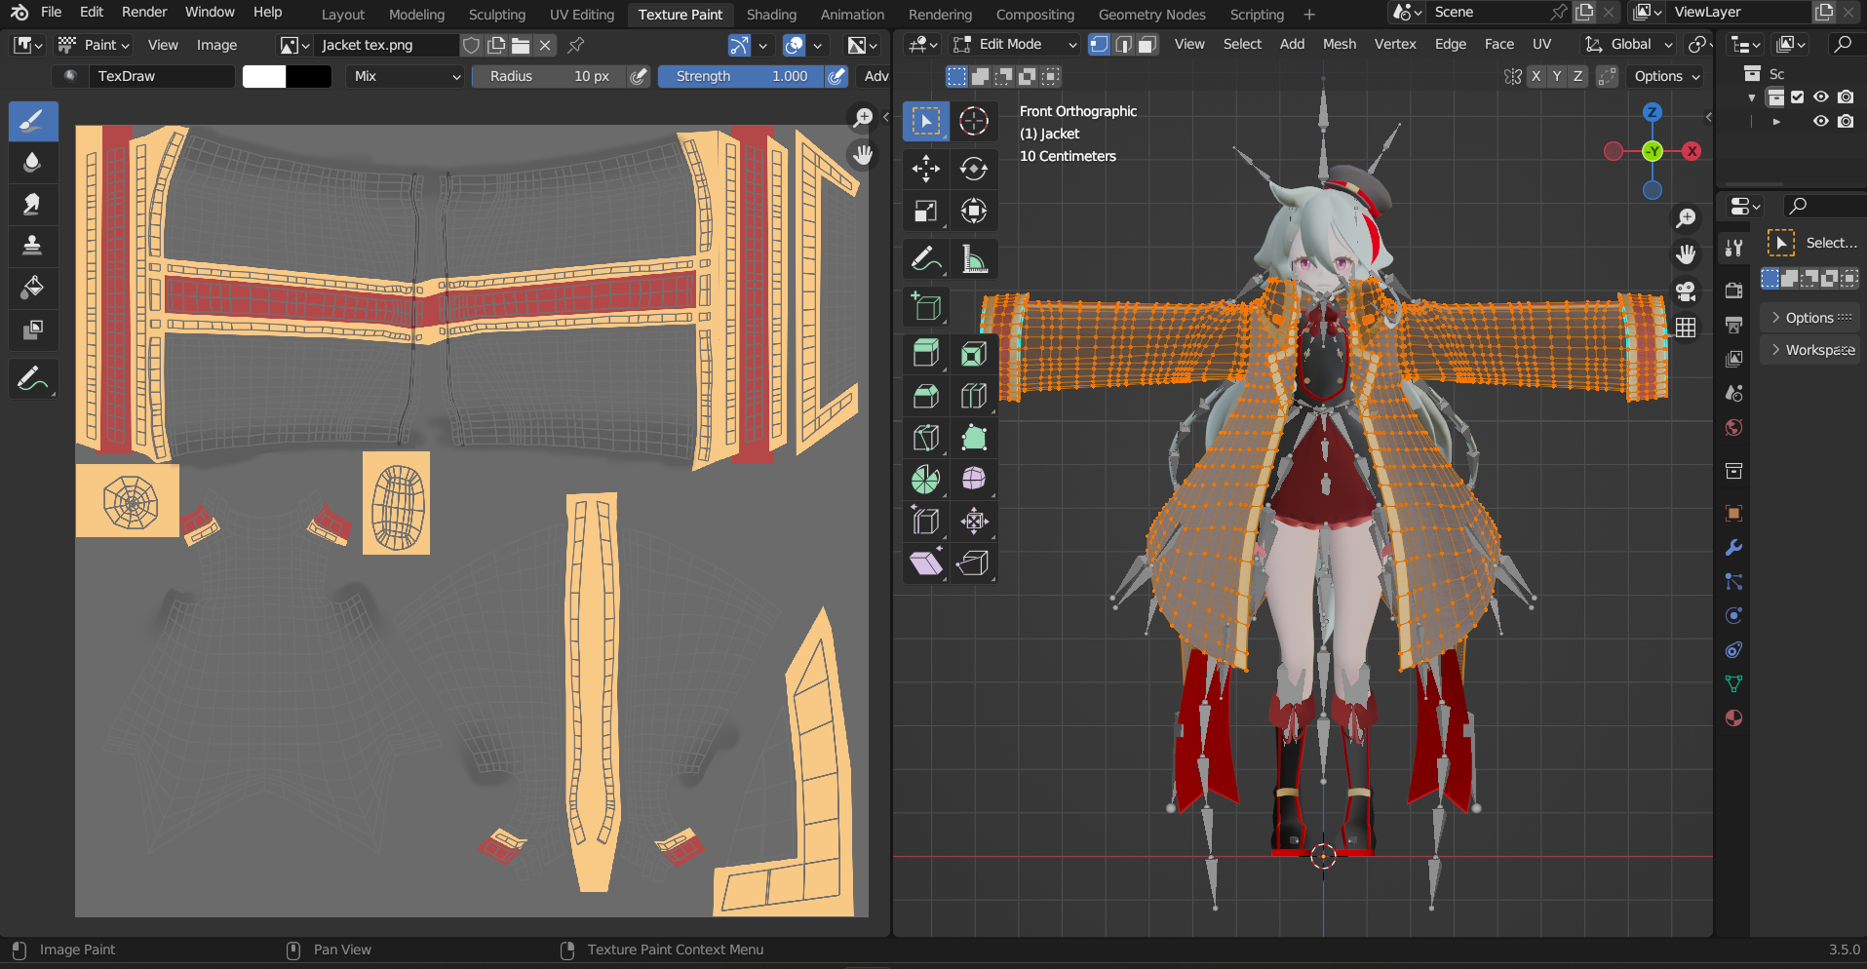
Task: Toggle pin image in image editor header
Action: (576, 45)
